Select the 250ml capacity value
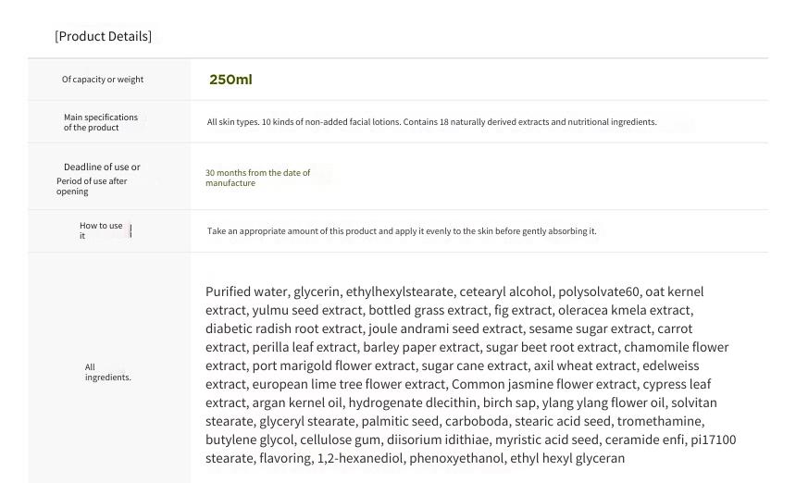The width and height of the screenshot is (796, 483). 230,80
